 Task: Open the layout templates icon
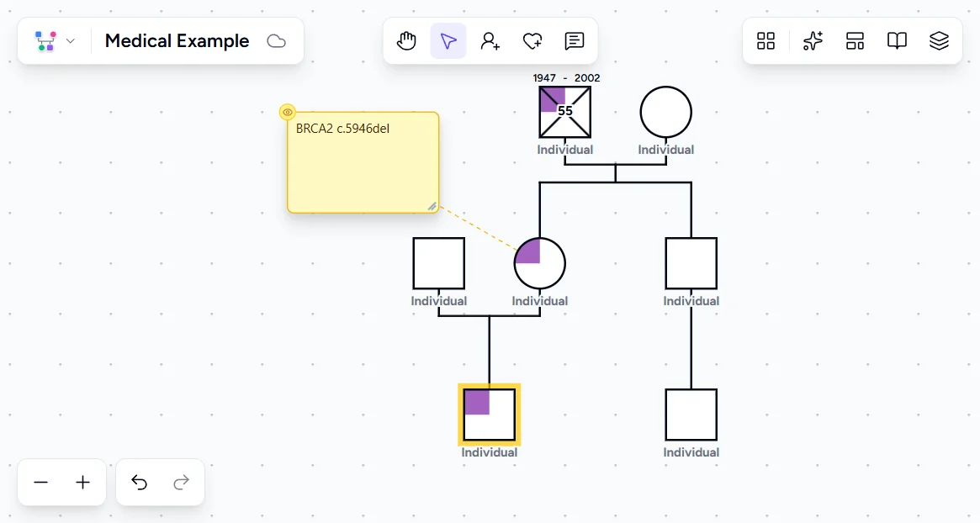pyautogui.click(x=855, y=41)
